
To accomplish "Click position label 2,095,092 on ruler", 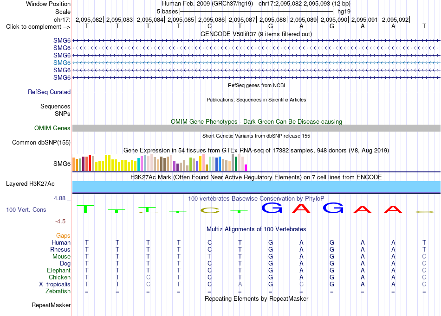I will 395,19.
